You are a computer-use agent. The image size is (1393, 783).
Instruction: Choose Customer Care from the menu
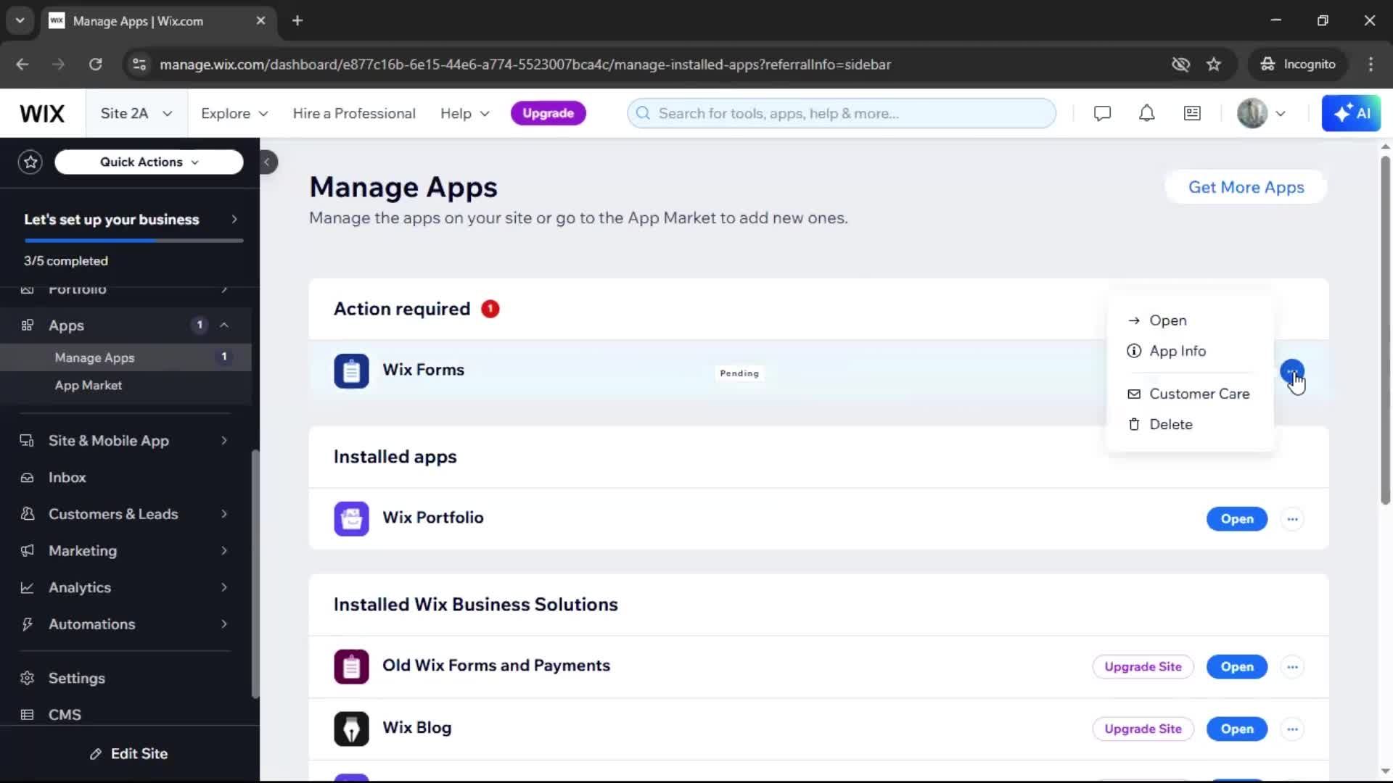1190,394
